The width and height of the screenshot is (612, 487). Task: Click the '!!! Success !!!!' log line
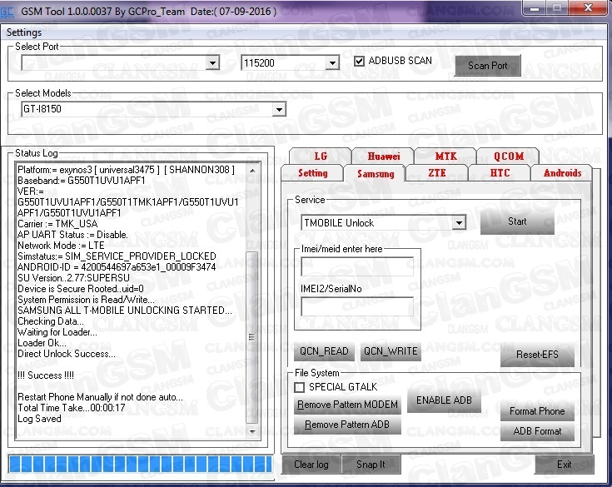(x=46, y=375)
